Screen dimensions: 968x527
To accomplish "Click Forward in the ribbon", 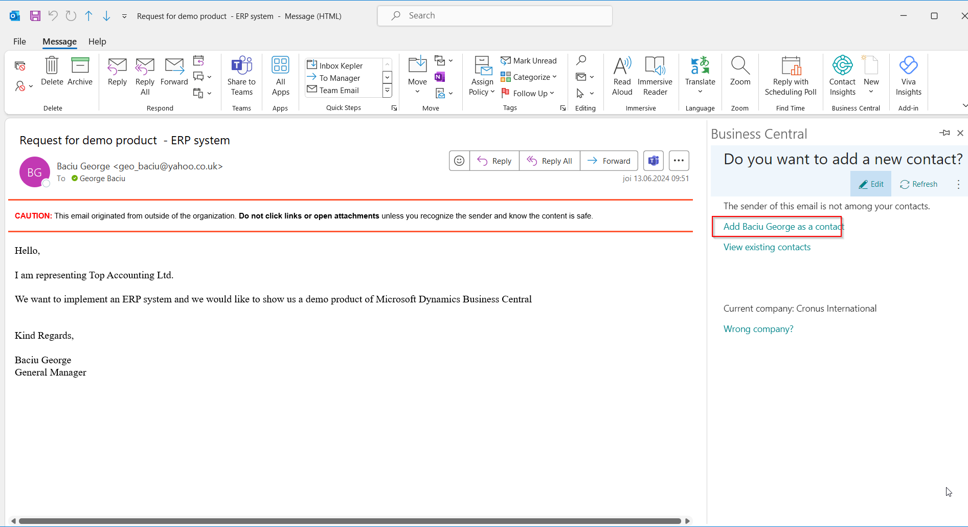I will click(174, 72).
